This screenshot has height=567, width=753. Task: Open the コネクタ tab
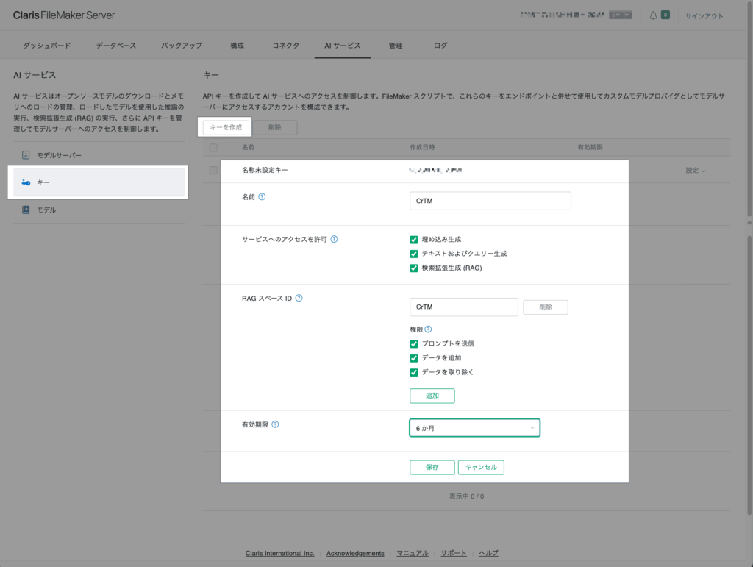(286, 46)
